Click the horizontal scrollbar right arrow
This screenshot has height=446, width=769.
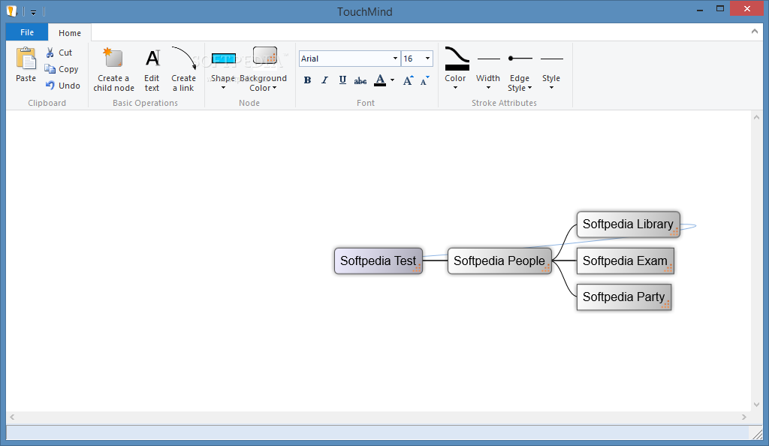(744, 417)
